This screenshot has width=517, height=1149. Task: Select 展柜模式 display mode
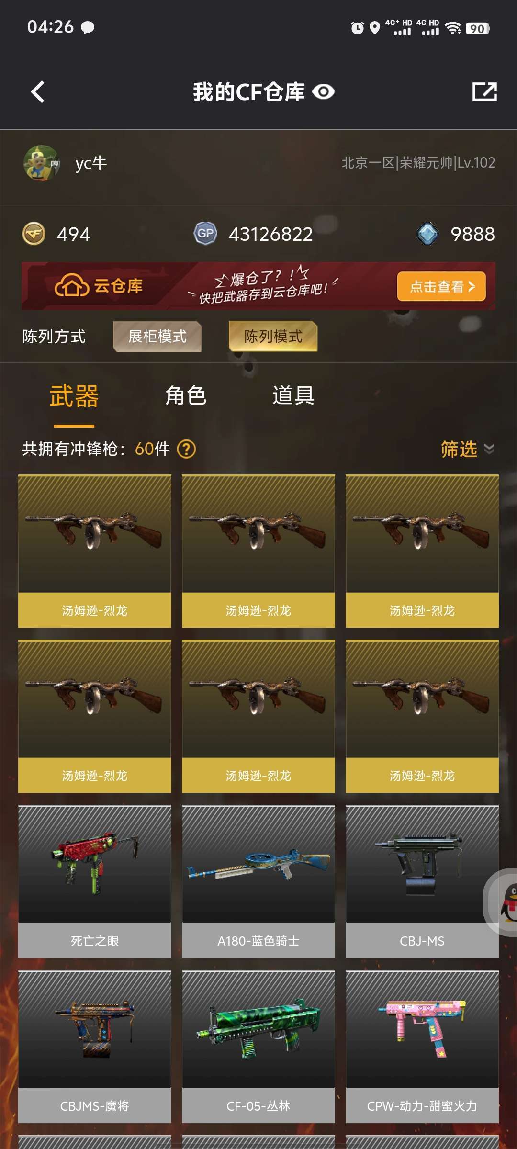pyautogui.click(x=157, y=336)
